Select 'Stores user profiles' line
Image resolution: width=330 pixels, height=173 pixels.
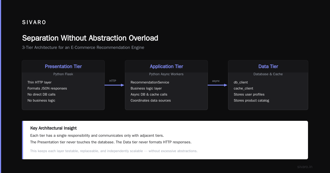coord(249,94)
